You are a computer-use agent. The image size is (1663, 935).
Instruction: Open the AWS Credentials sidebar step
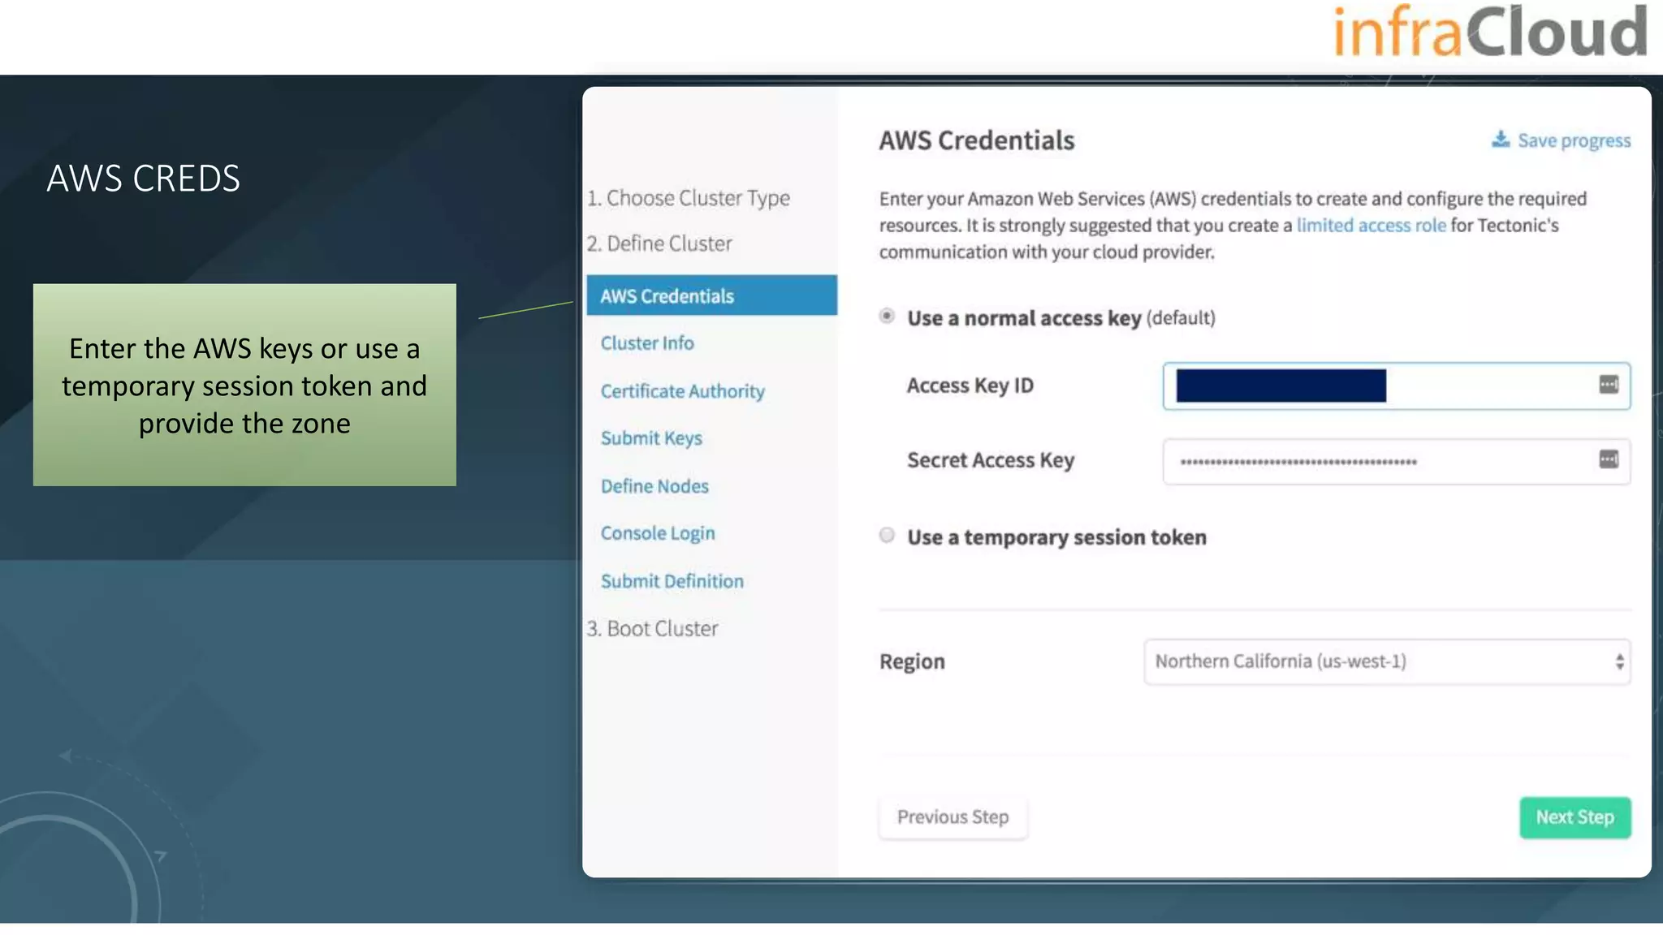pos(711,295)
